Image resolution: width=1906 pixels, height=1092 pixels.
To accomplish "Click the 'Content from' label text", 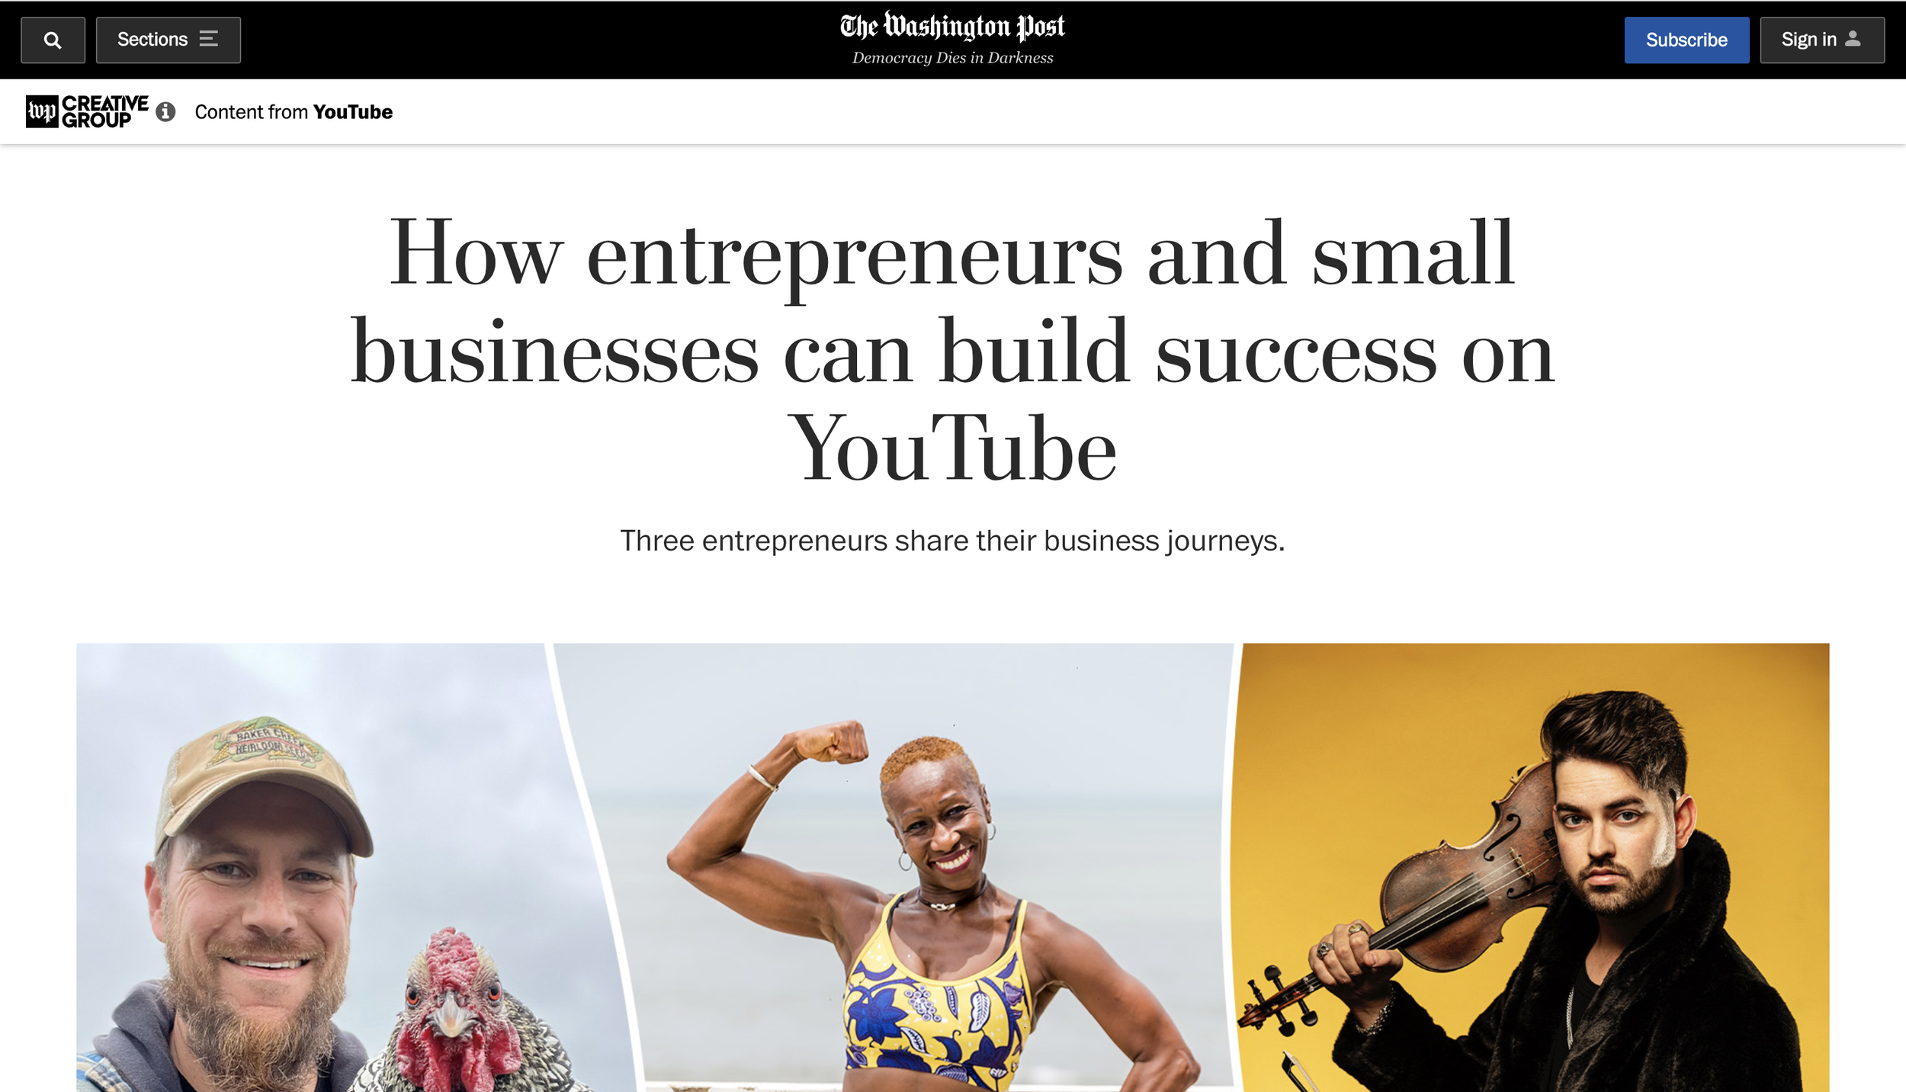I will 252,112.
